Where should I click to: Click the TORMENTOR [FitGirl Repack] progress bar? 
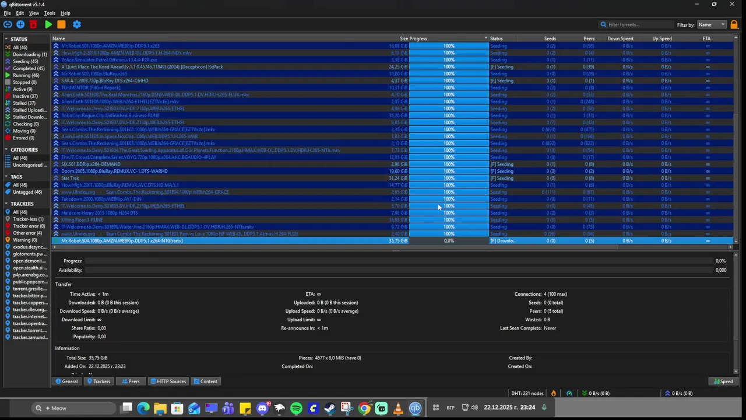pyautogui.click(x=449, y=87)
